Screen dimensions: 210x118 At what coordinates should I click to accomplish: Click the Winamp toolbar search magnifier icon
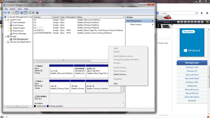pos(175,22)
